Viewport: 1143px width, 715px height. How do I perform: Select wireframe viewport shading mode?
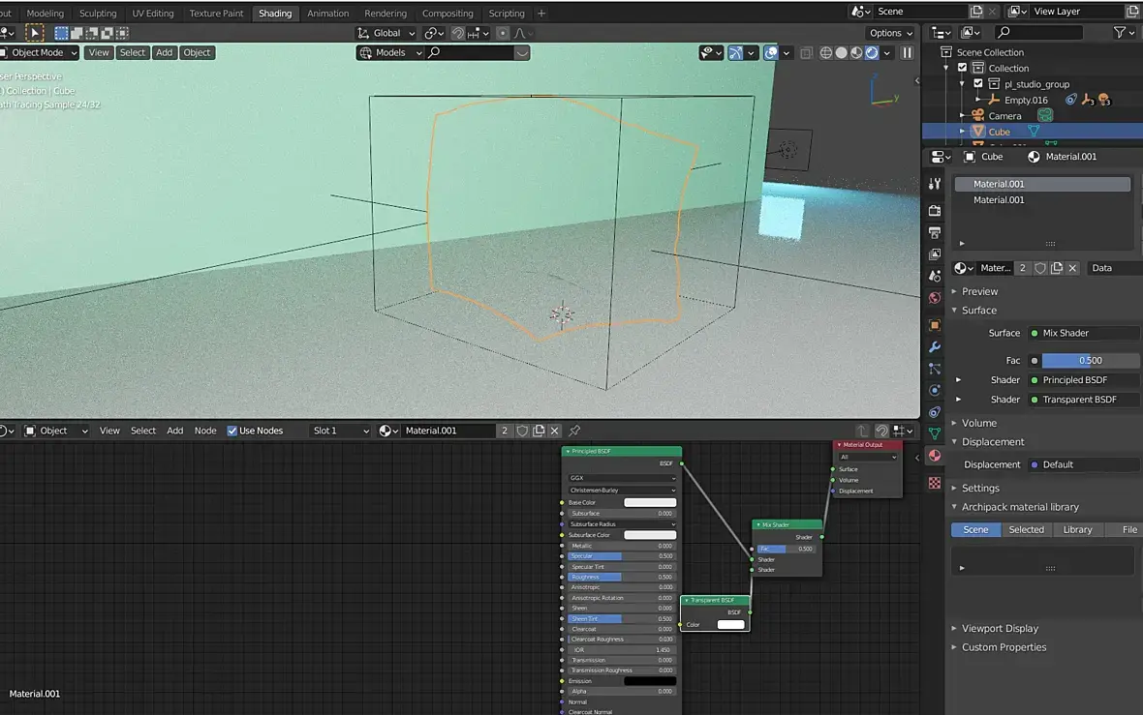(826, 53)
